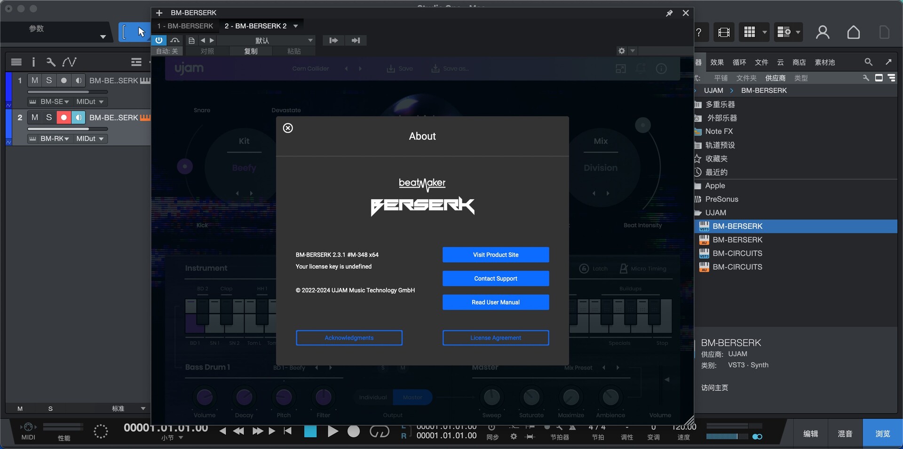Open the Acknowledgments page
Image resolution: width=903 pixels, height=449 pixels.
[x=349, y=338]
